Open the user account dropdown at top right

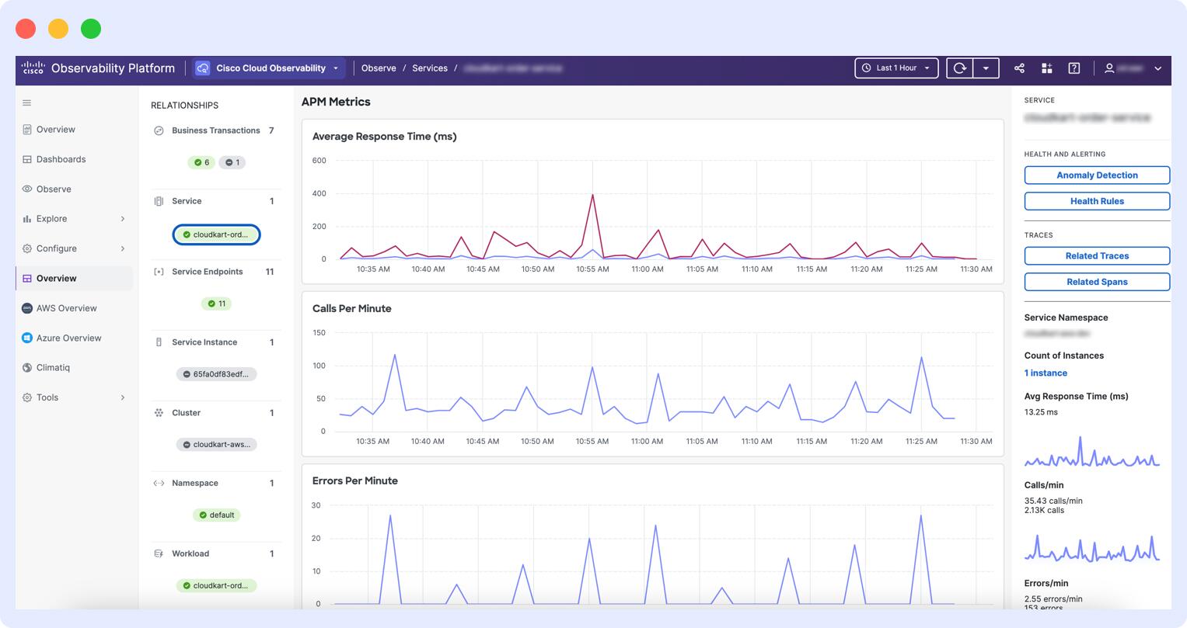(1133, 68)
